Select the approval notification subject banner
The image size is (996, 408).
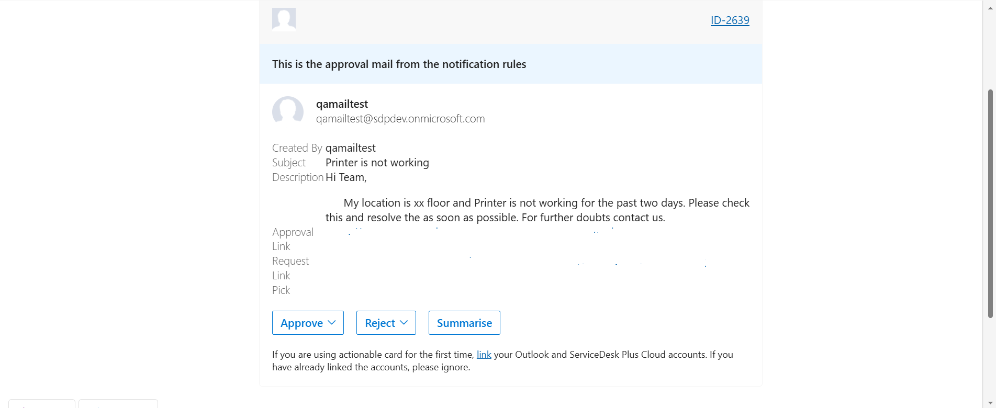click(x=399, y=64)
